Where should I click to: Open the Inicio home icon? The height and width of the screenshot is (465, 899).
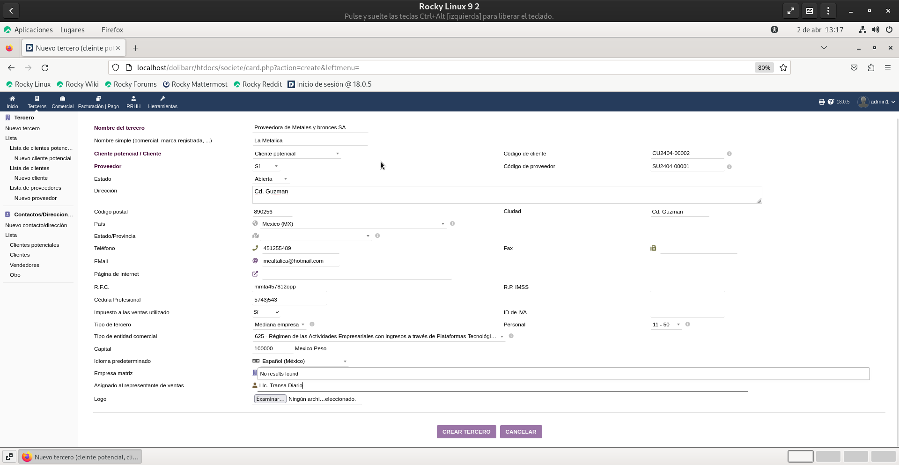click(12, 99)
